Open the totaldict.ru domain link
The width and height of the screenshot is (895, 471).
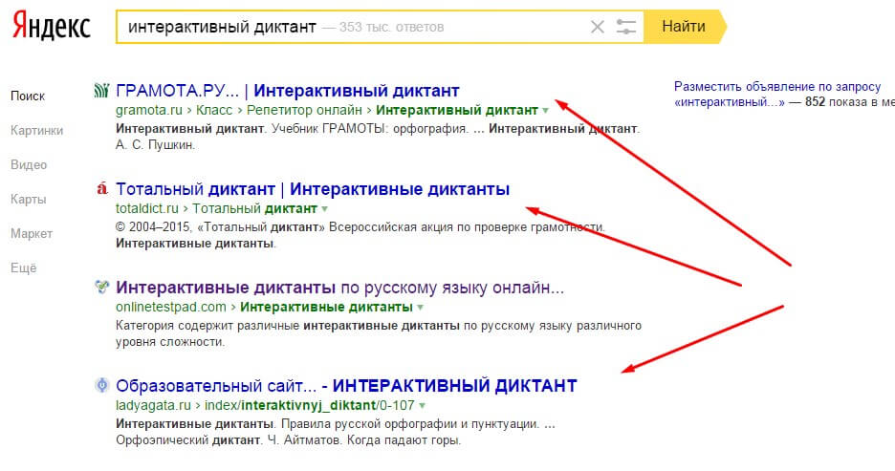pos(147,208)
